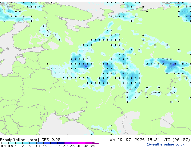This screenshot has height=147, width=191.
Task: Click the '11' precipitation value on map
Action: [x=175, y=64]
